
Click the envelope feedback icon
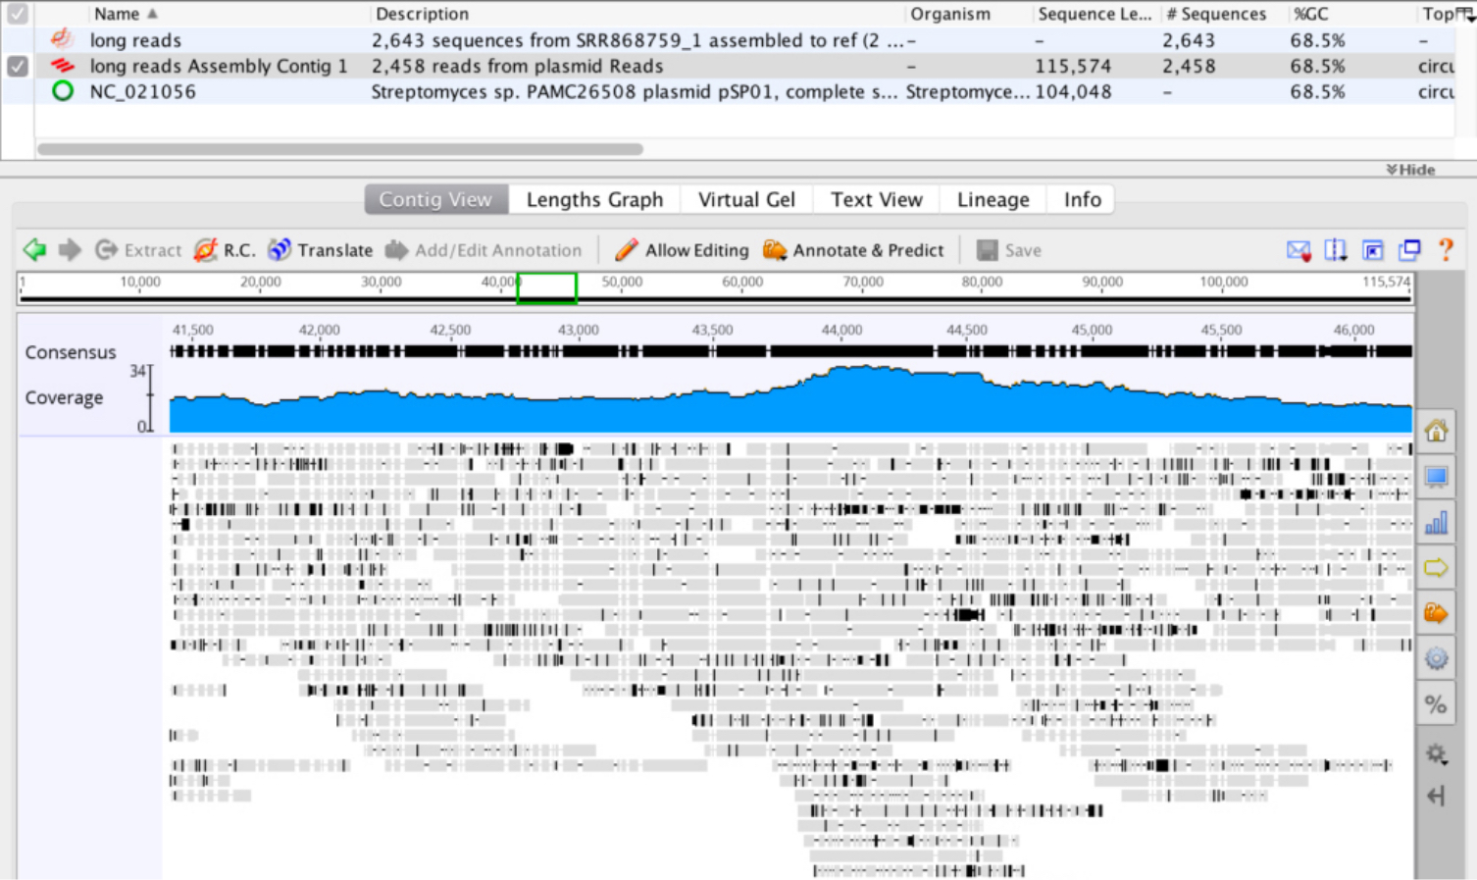[1299, 250]
